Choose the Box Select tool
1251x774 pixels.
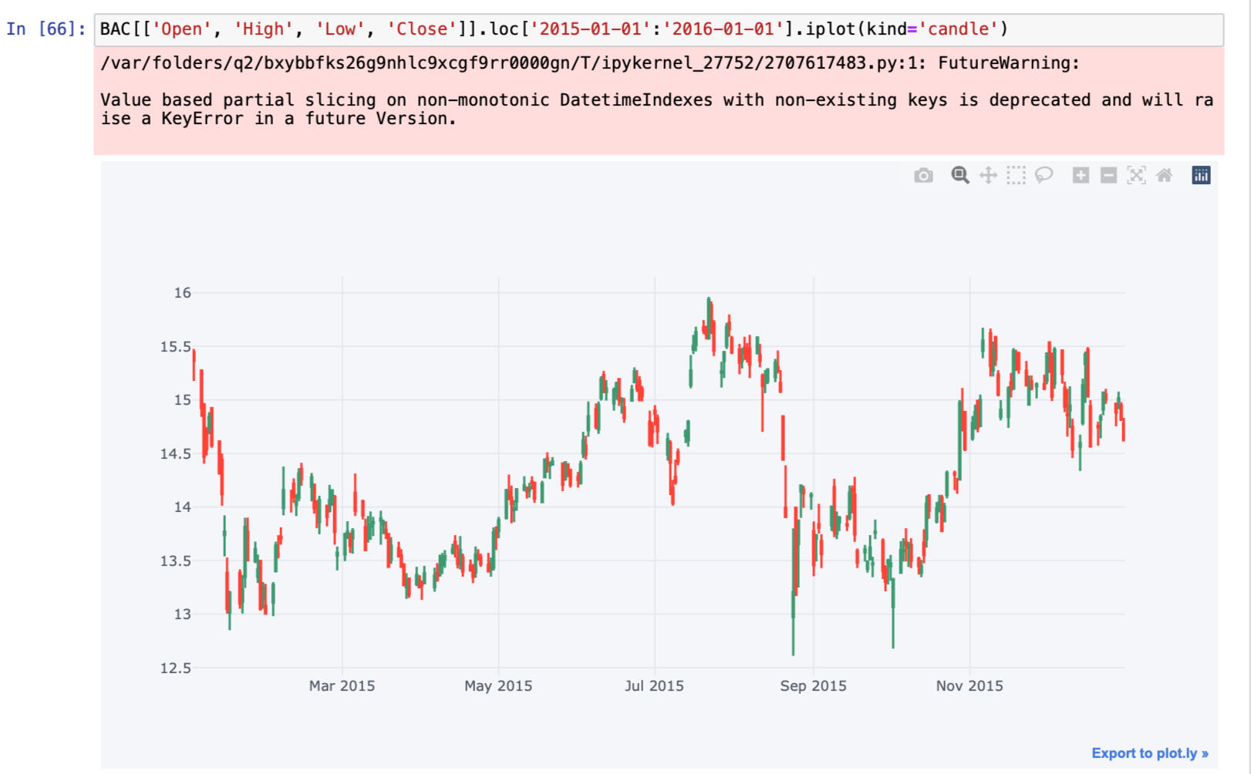[x=1016, y=176]
